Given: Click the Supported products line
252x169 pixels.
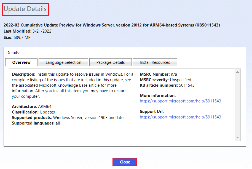Looking at the screenshot, I should 68,118.
